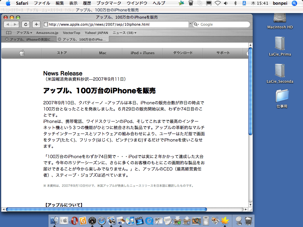The width and height of the screenshot is (303, 227).
Task: Open the orange G app in the Dock
Action: tap(83, 220)
